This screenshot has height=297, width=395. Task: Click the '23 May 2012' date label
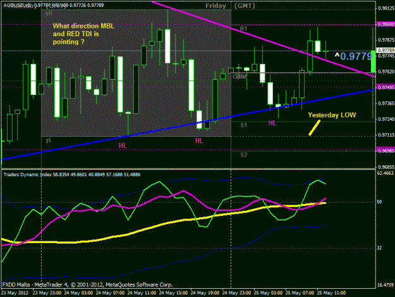pyautogui.click(x=15, y=293)
